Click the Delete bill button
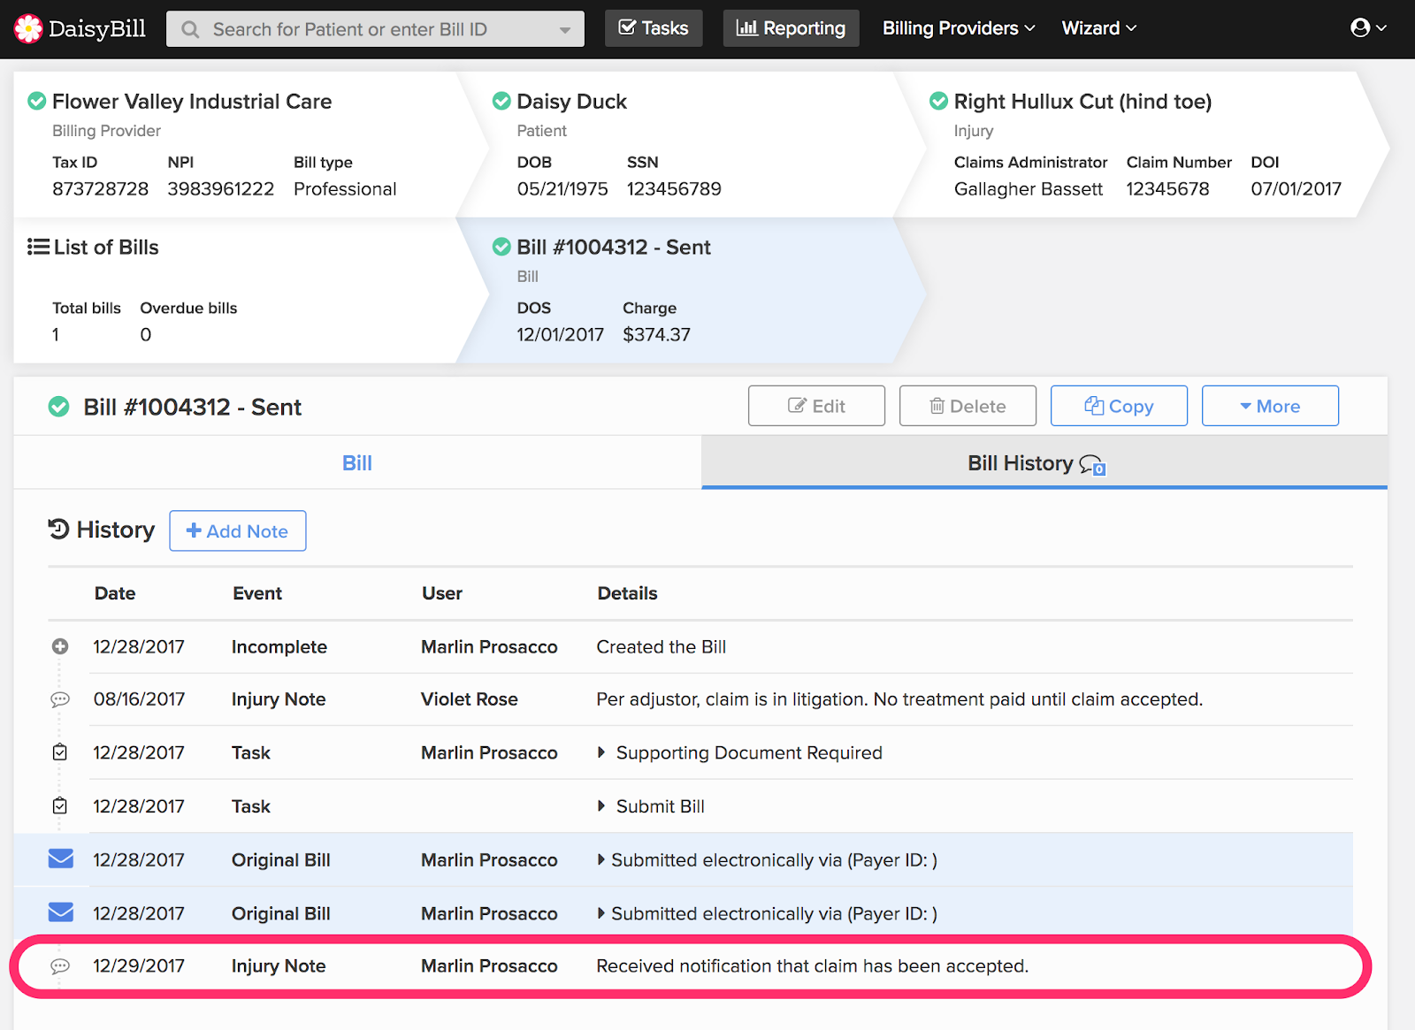The height and width of the screenshot is (1030, 1415). pos(968,406)
